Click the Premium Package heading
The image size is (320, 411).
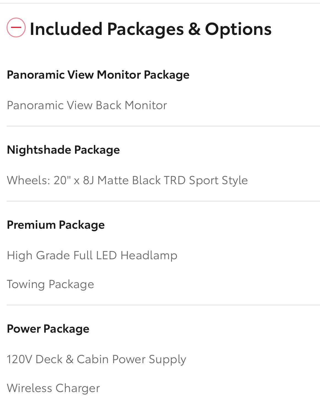(56, 224)
